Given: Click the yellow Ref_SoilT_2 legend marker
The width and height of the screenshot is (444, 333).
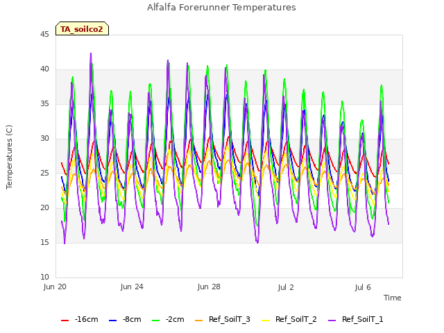Looking at the screenshot, I should click(x=265, y=321).
